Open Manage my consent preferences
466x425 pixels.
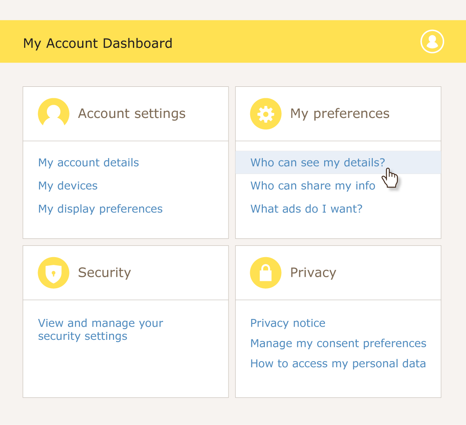coord(338,344)
